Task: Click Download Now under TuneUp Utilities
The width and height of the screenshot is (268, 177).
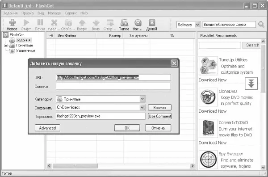Action: pyautogui.click(x=213, y=80)
